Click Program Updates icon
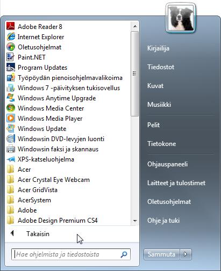The width and height of the screenshot is (221, 271). click(11, 68)
